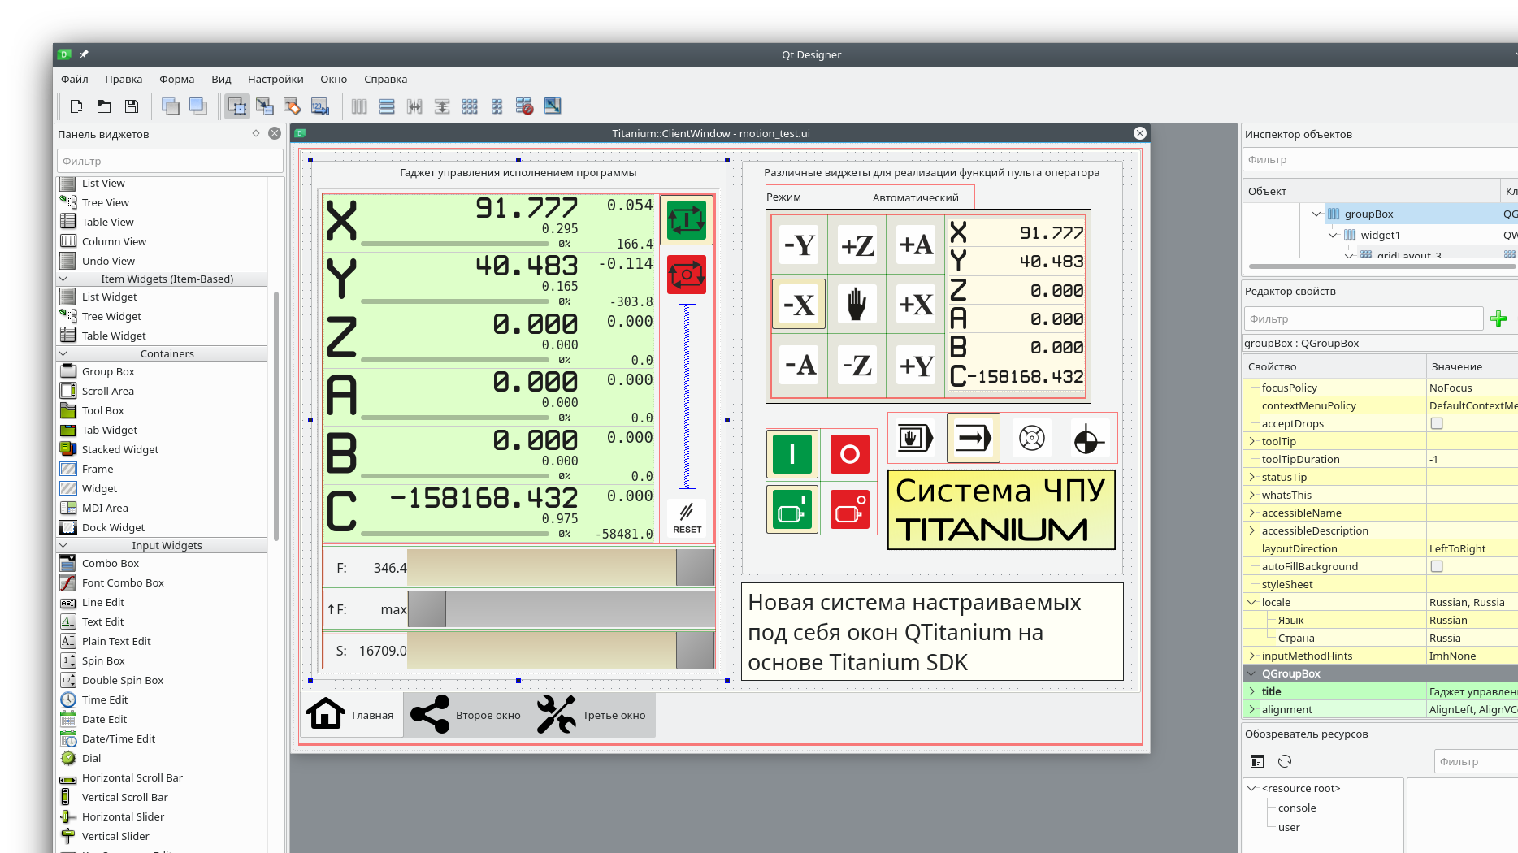The image size is (1518, 853).
Task: Click the +Z jog button
Action: [857, 245]
